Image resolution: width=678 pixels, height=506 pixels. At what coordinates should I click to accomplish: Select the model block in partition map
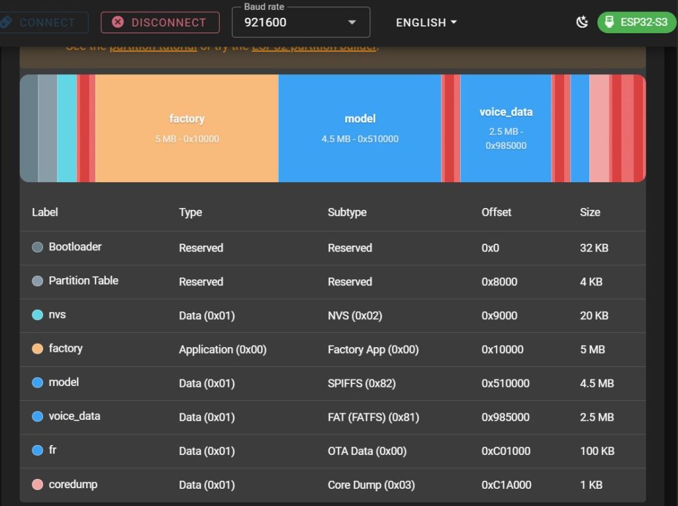pyautogui.click(x=360, y=128)
